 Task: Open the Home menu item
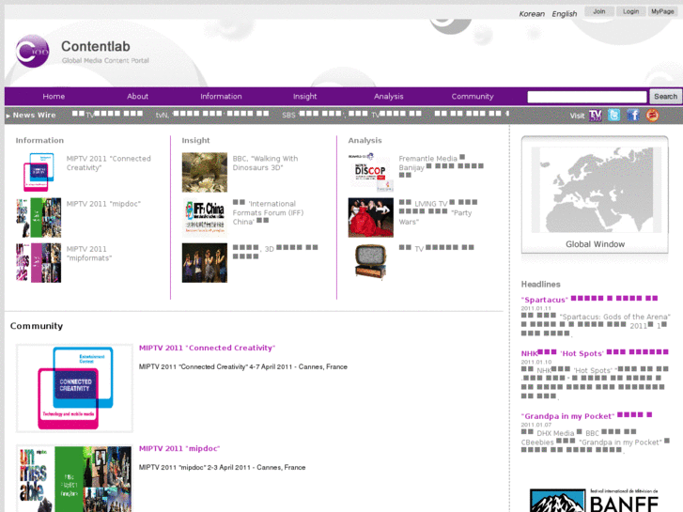click(54, 97)
